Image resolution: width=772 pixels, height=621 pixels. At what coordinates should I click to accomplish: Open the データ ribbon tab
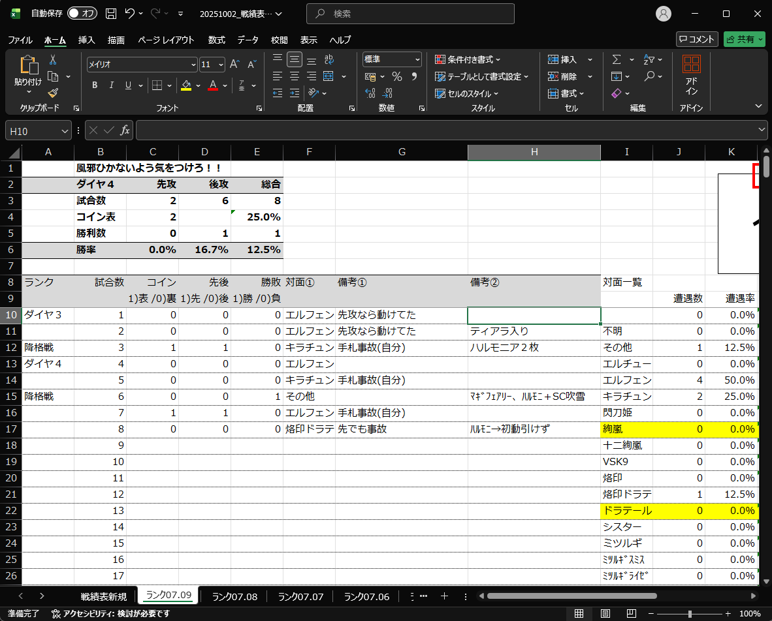click(248, 40)
